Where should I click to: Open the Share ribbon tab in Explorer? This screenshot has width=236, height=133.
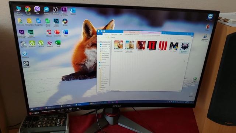[114, 34]
